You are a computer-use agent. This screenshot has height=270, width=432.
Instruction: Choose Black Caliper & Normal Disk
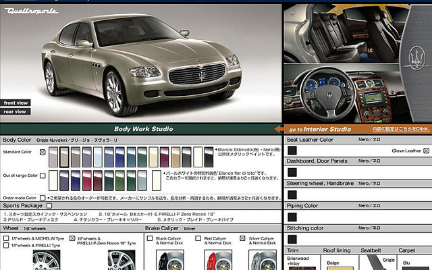[150, 238]
